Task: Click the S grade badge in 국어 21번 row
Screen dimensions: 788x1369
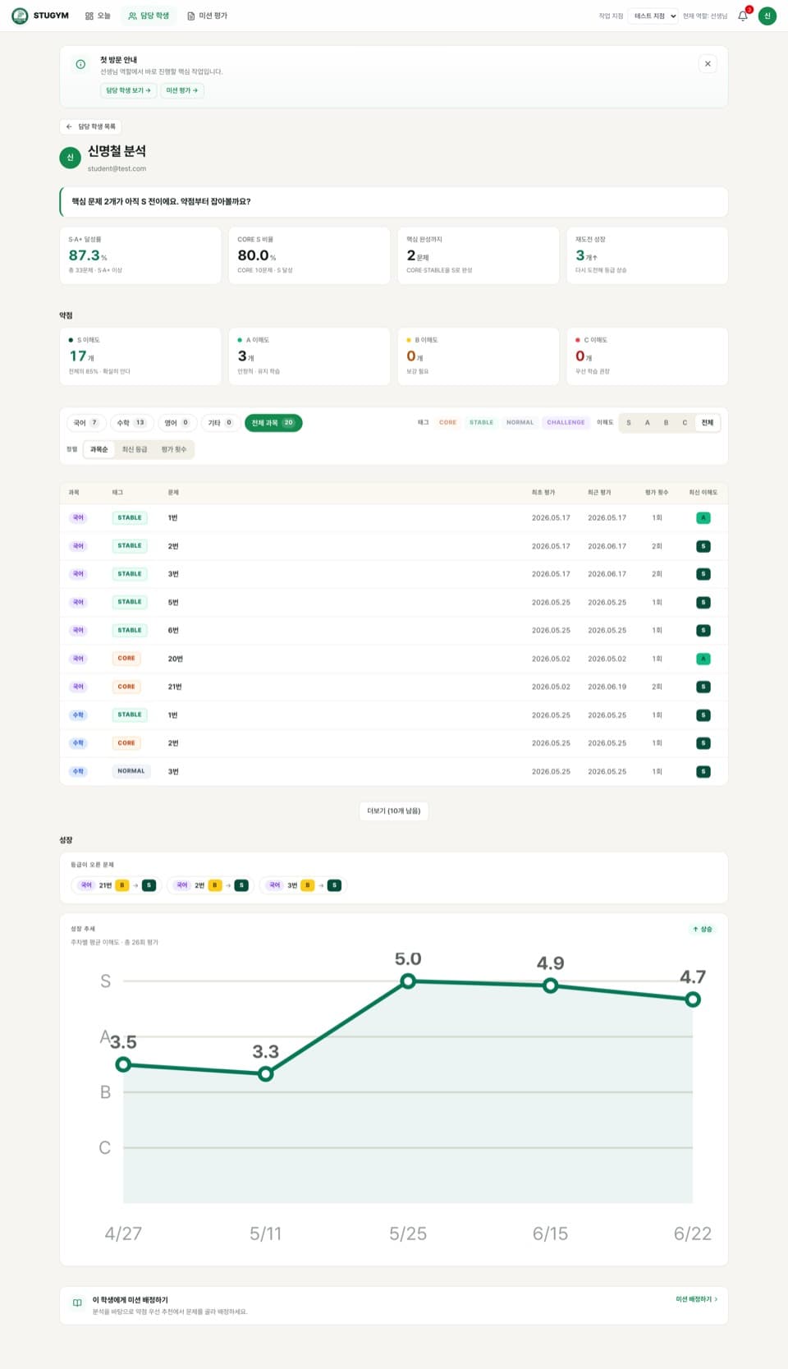Action: point(703,687)
